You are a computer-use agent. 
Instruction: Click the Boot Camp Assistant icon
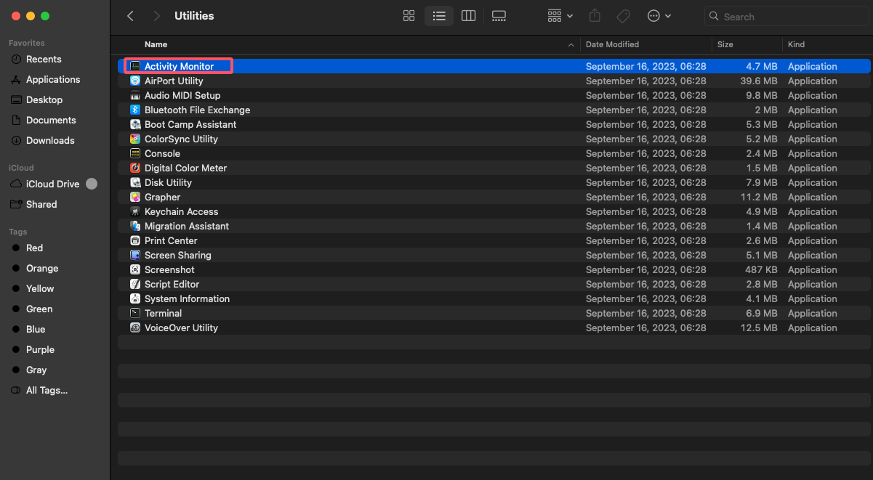135,124
